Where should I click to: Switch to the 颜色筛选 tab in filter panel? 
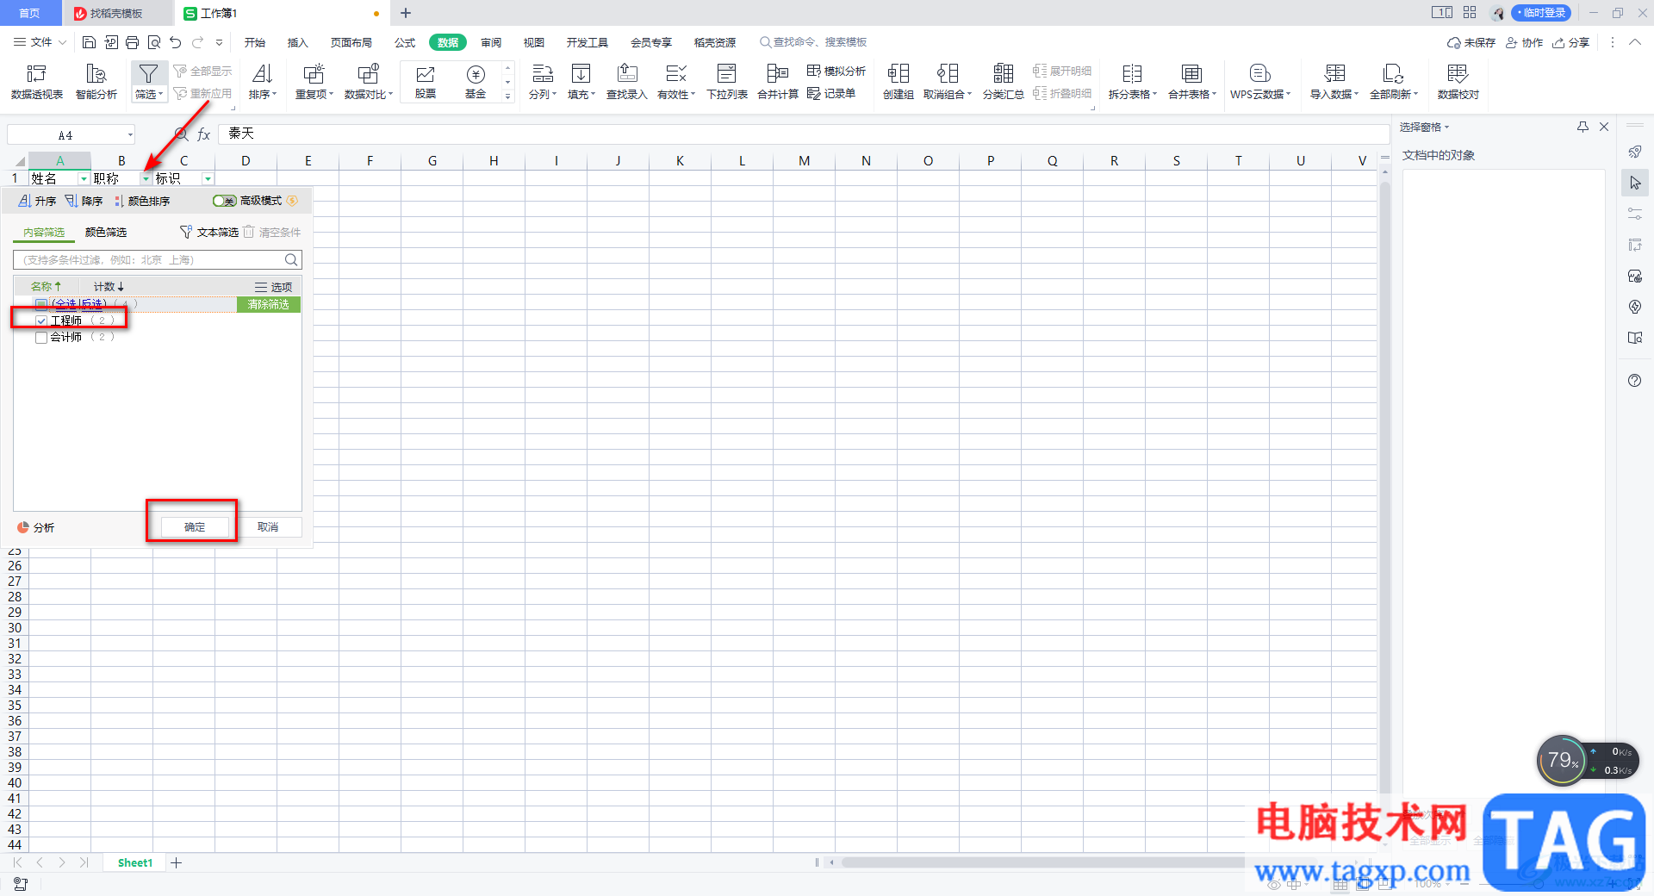[x=106, y=233]
